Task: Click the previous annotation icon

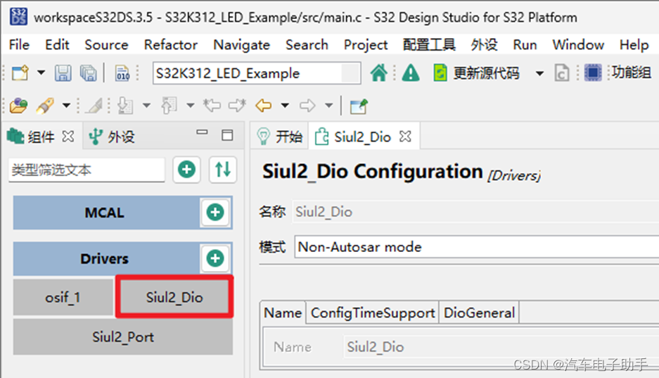Action: pos(169,106)
